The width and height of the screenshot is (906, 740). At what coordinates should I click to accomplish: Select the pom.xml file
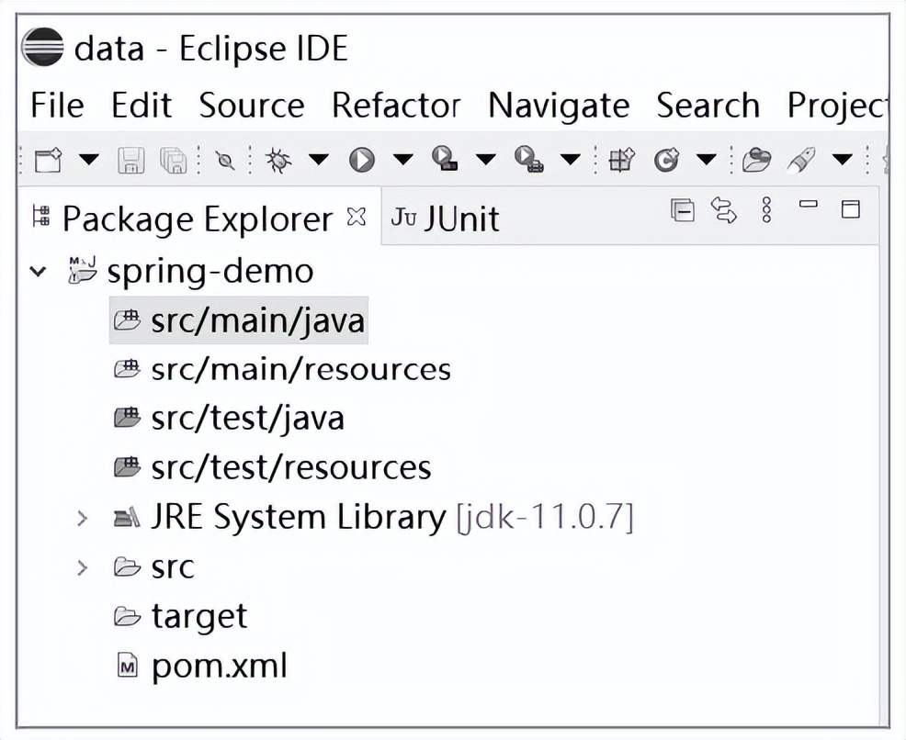click(219, 667)
